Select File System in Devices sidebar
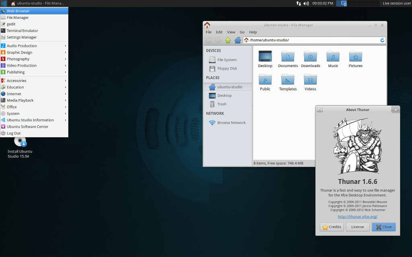 [x=228, y=60]
